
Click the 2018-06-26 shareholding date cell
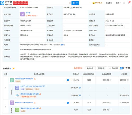[124, 95]
